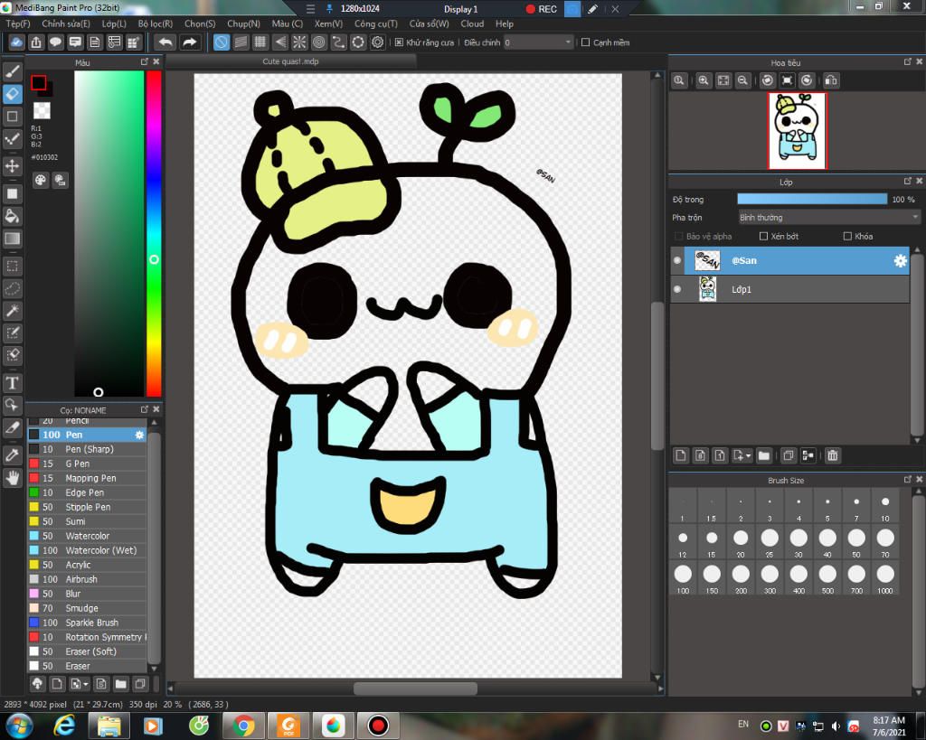The height and width of the screenshot is (740, 926).
Task: Enable the radial snap guide
Action: click(x=299, y=42)
